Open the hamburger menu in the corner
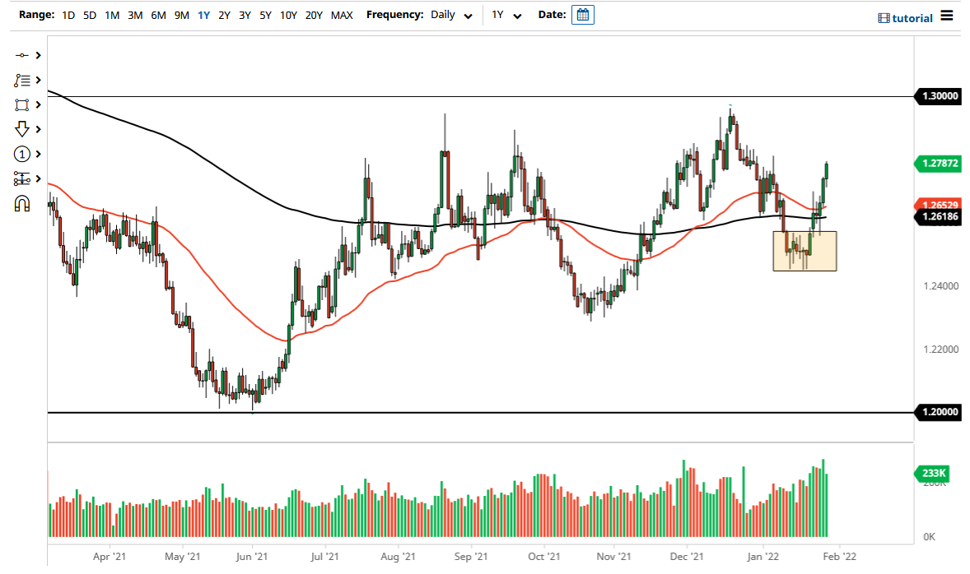Image resolution: width=970 pixels, height=574 pixels. 946,16
